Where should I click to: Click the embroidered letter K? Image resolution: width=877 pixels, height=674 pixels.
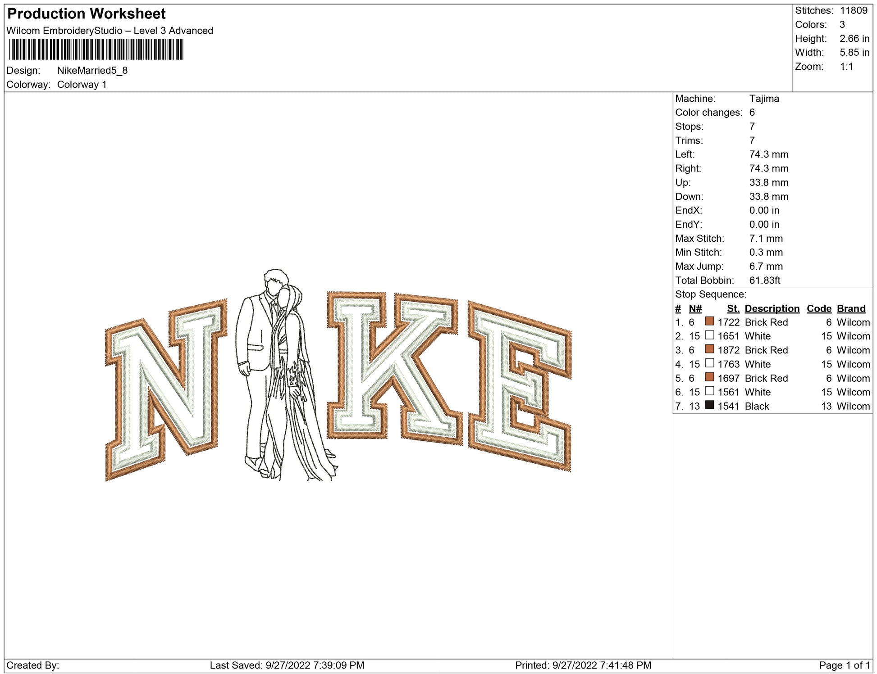tap(394, 367)
